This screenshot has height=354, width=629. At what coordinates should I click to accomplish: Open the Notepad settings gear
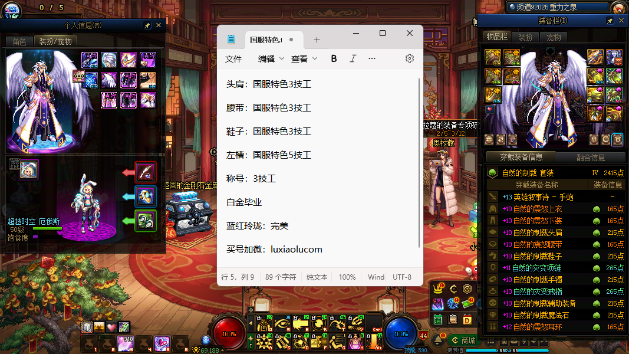point(410,58)
